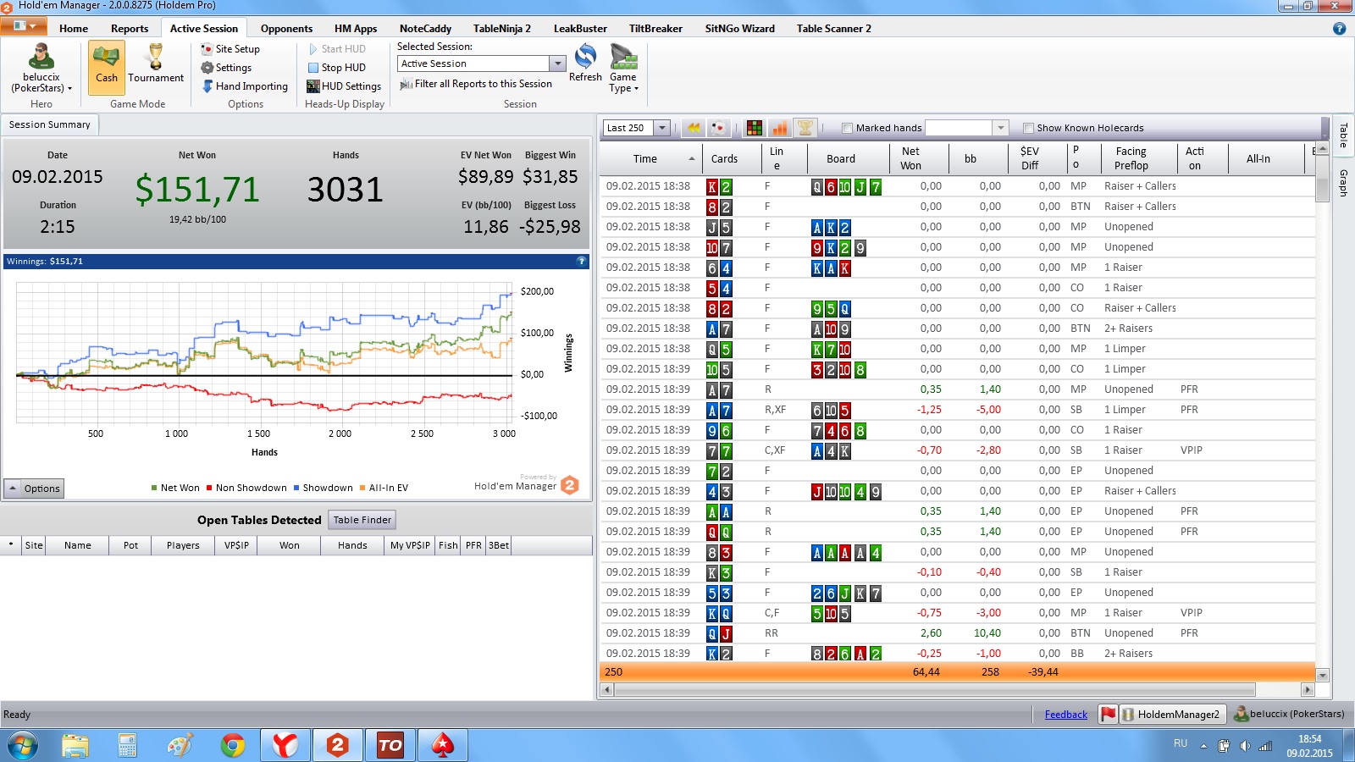Toggle the All-In EV legend swatch

tap(362, 488)
